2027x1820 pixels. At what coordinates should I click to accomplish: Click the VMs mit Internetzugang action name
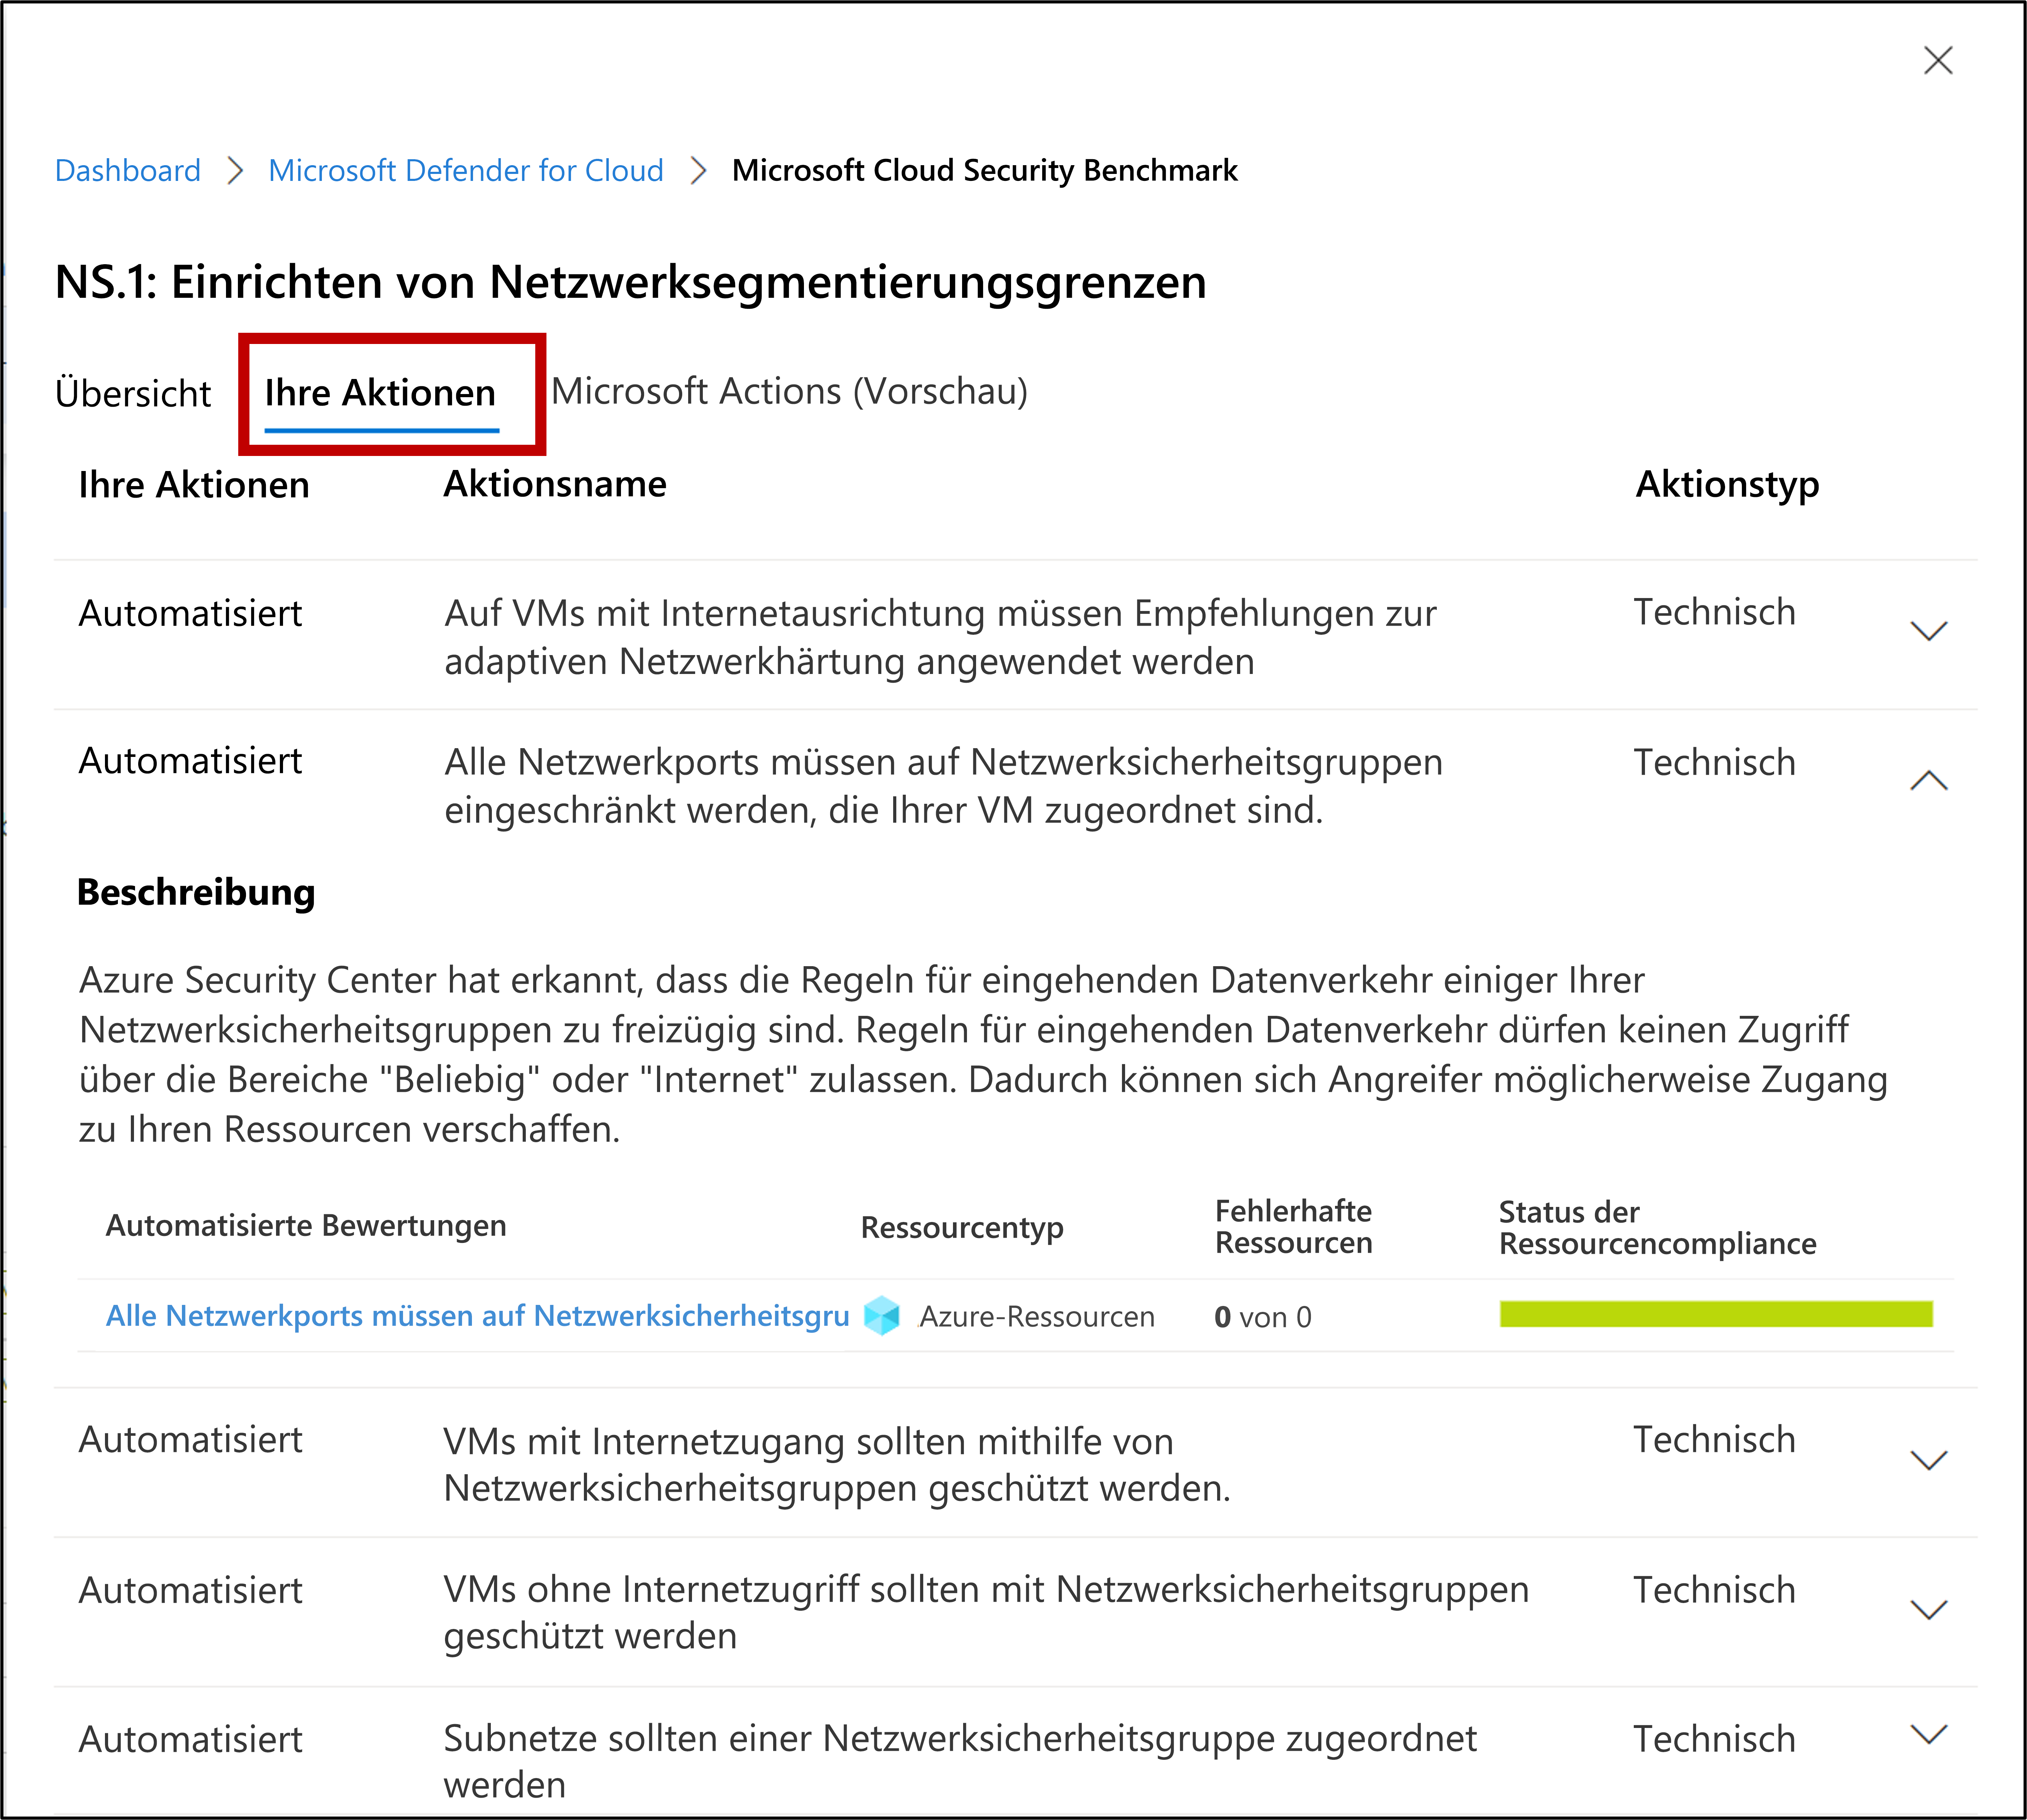[x=836, y=1465]
